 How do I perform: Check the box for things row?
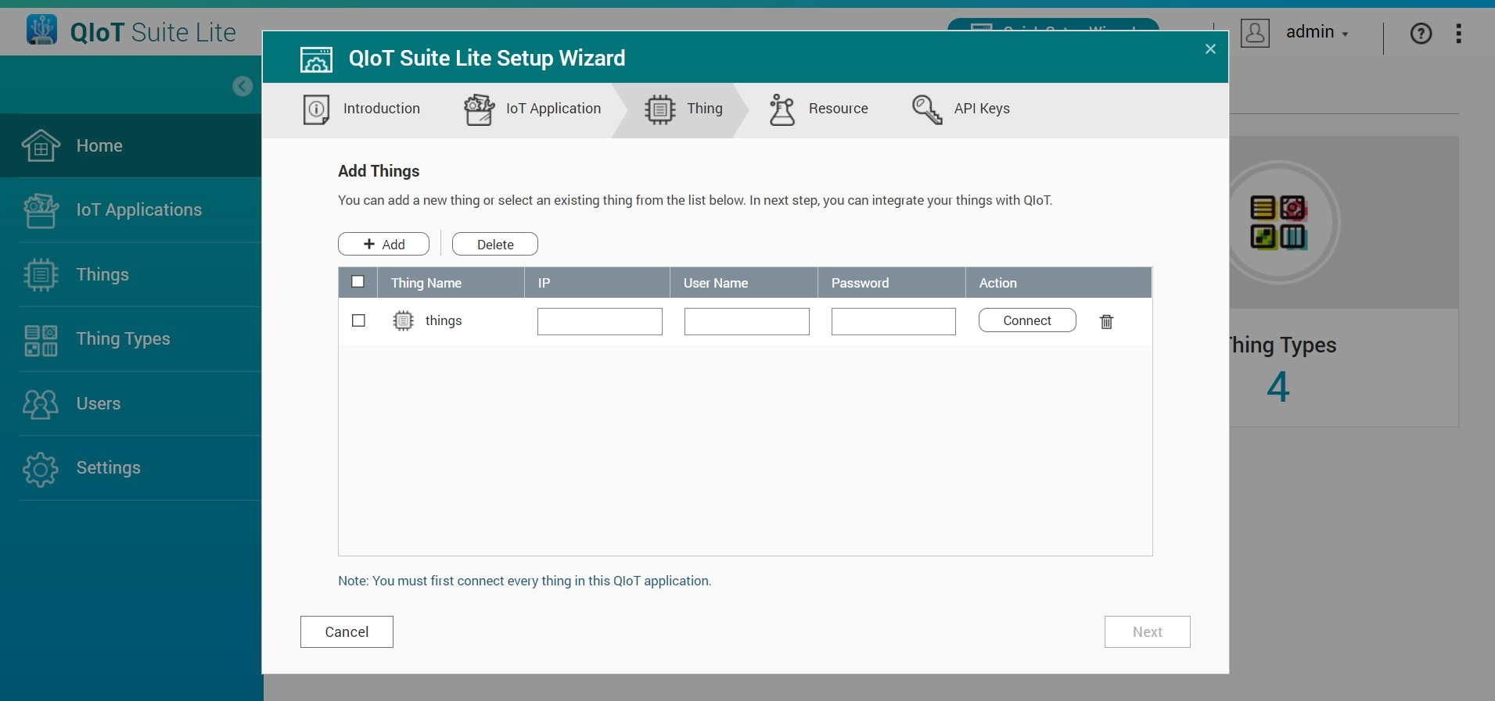click(358, 321)
